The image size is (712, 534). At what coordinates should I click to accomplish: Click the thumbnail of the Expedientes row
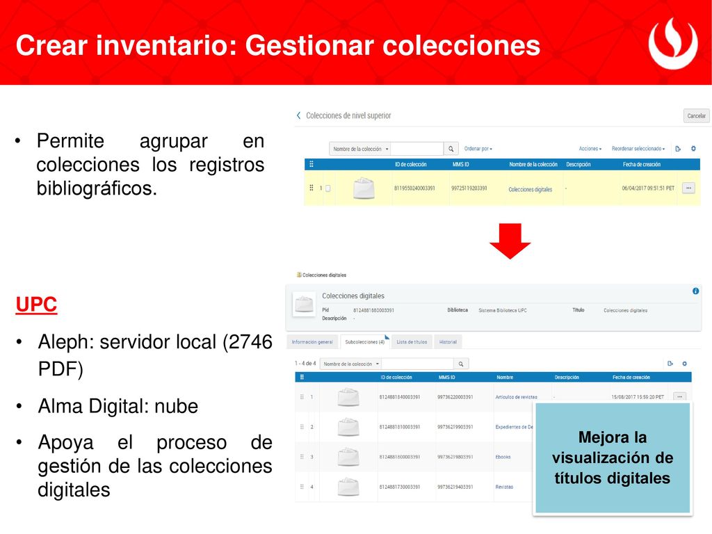click(x=348, y=427)
